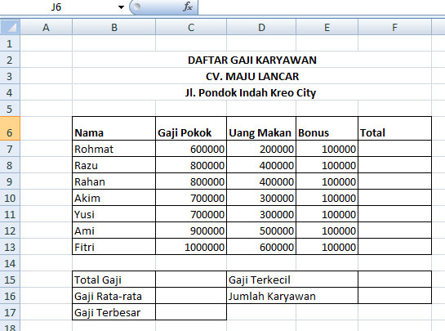This screenshot has width=445, height=331.
Task: Click Razu's Gaji Pokok 800000 cell
Action: (x=191, y=165)
